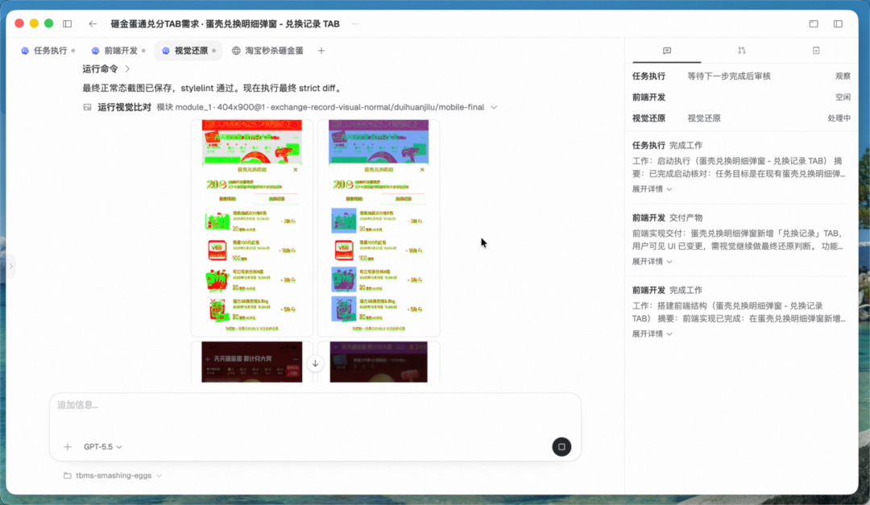870x505 pixels.
Task: Expand collapsed left edge handle
Action: [x=10, y=267]
